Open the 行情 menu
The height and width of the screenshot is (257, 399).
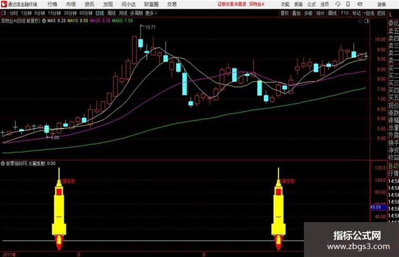tap(52, 4)
